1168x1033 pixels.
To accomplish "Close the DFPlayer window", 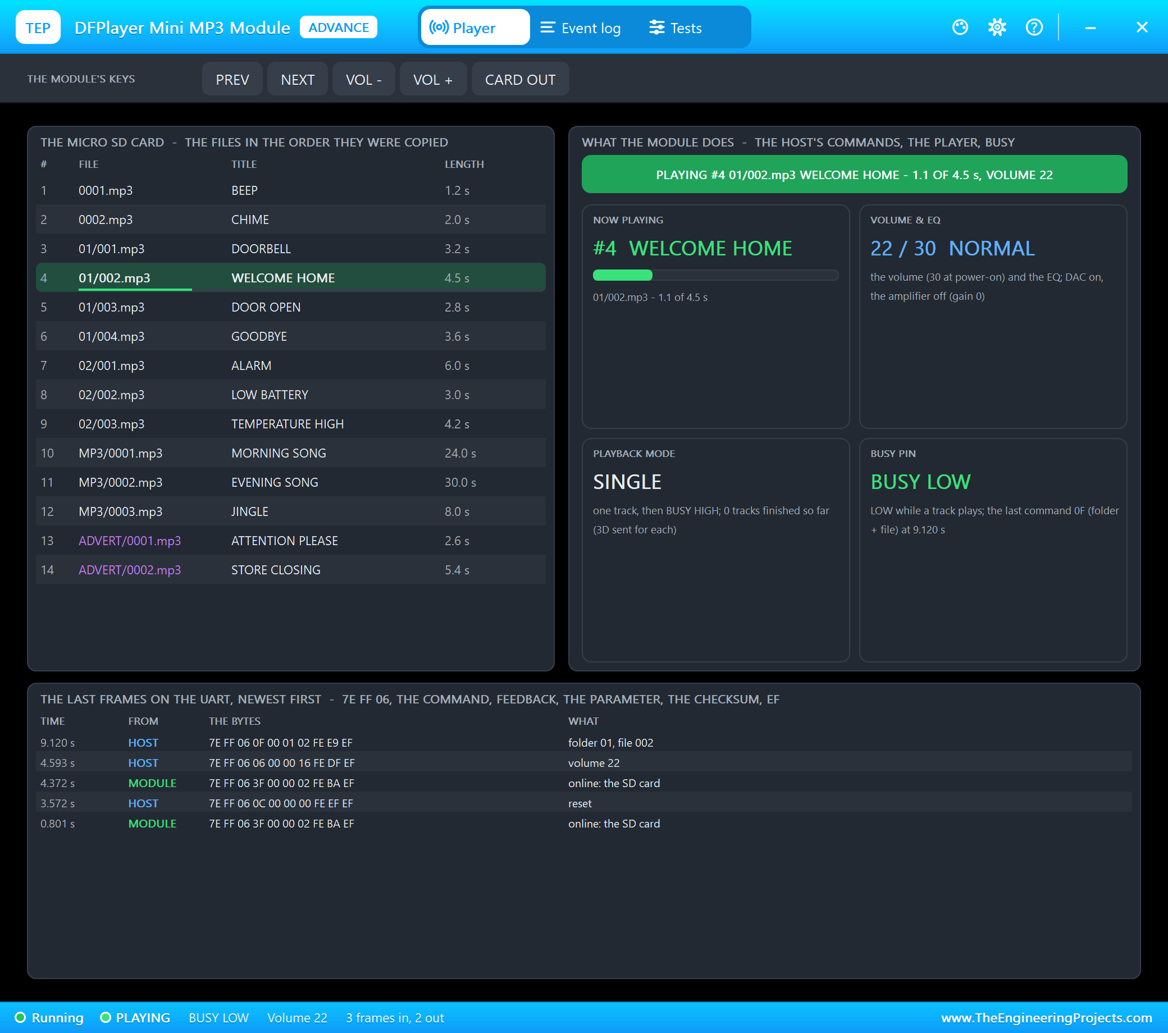I will 1142,28.
